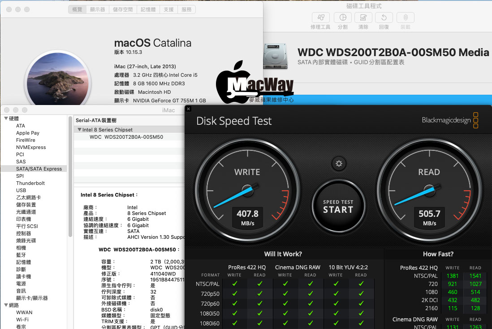
Task: Switch to the 概覽 tab
Action: [77, 9]
